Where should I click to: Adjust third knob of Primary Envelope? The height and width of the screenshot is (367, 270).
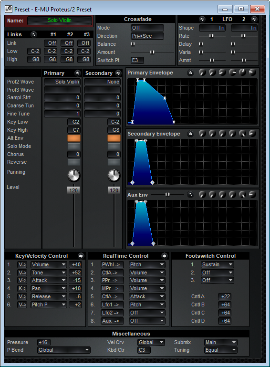coord(222,73)
